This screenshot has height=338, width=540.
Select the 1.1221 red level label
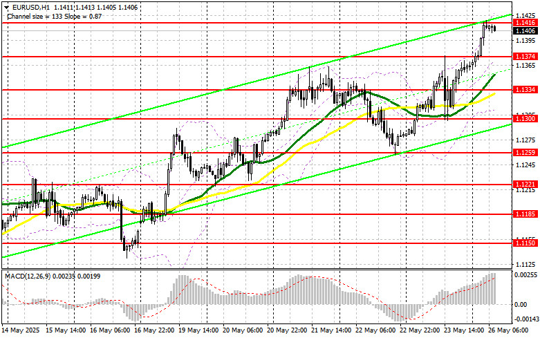pyautogui.click(x=525, y=185)
